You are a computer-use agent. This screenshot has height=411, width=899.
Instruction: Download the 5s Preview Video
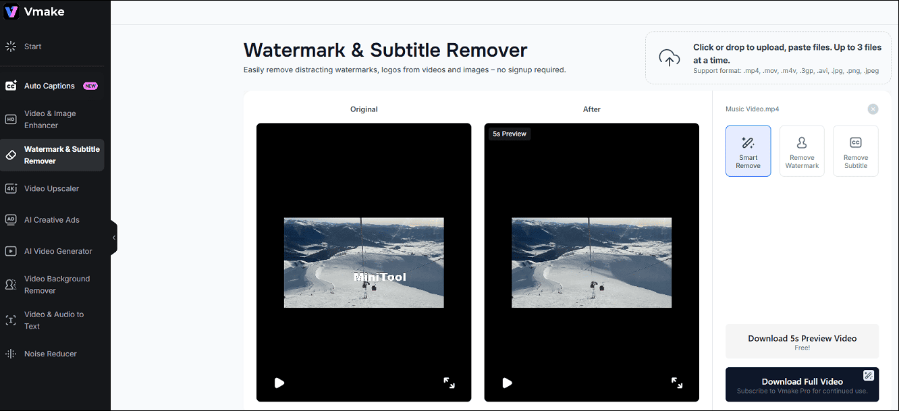(802, 341)
